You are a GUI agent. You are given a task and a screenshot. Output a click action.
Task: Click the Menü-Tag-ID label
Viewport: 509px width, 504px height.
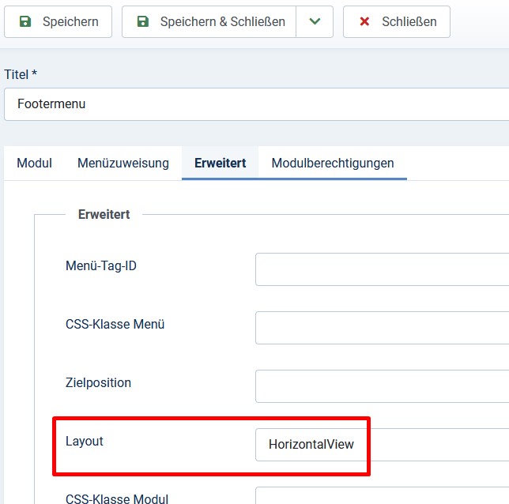tap(101, 265)
